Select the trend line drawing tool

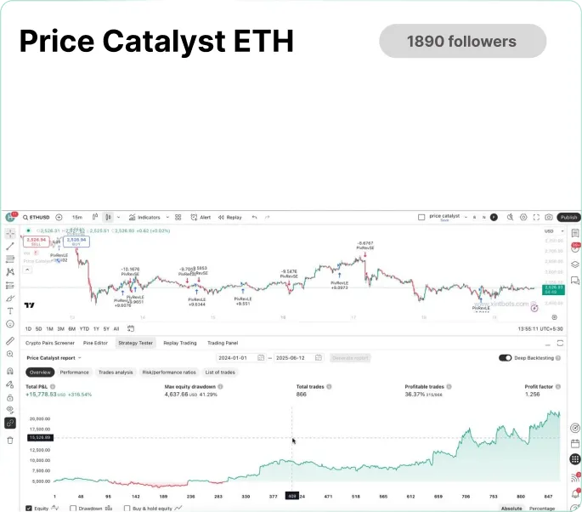(x=10, y=246)
